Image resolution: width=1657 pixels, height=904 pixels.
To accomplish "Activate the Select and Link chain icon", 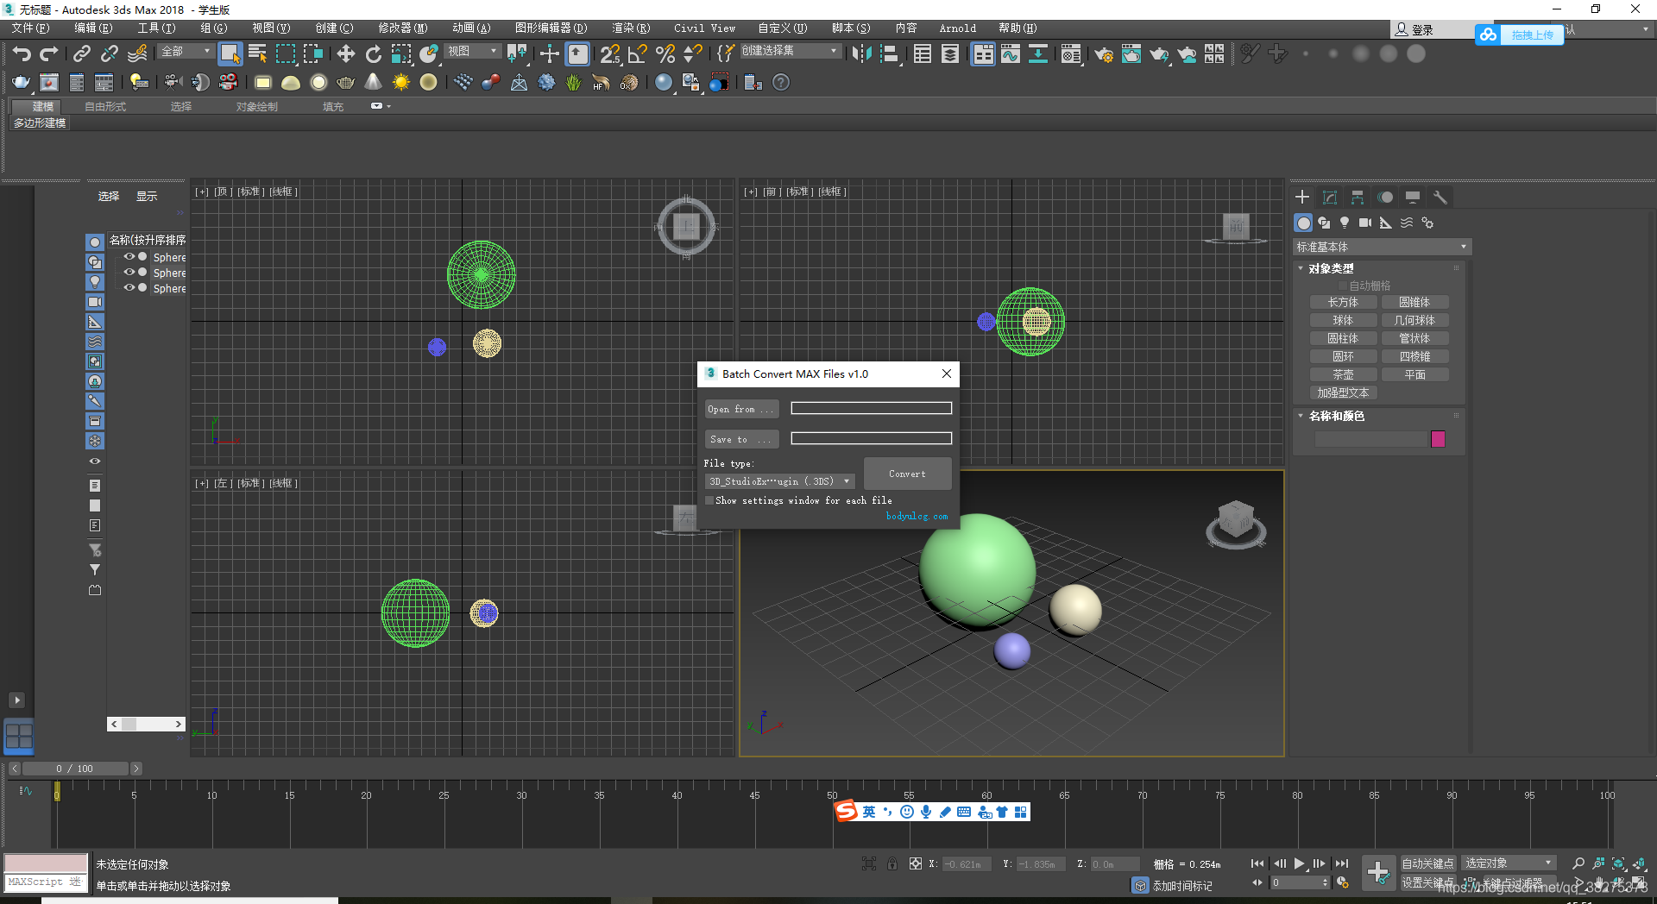I will click(81, 54).
